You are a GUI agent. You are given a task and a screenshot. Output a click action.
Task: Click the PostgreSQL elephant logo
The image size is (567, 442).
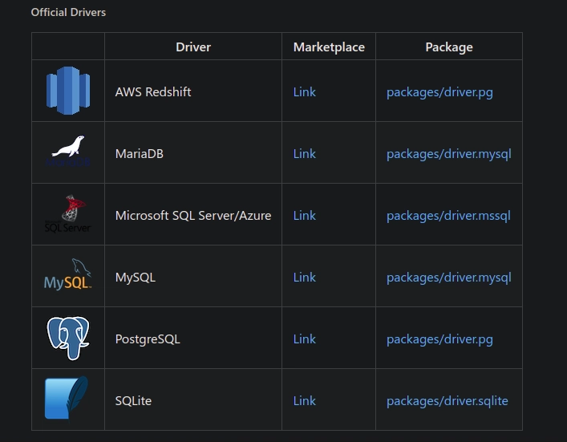pos(68,338)
